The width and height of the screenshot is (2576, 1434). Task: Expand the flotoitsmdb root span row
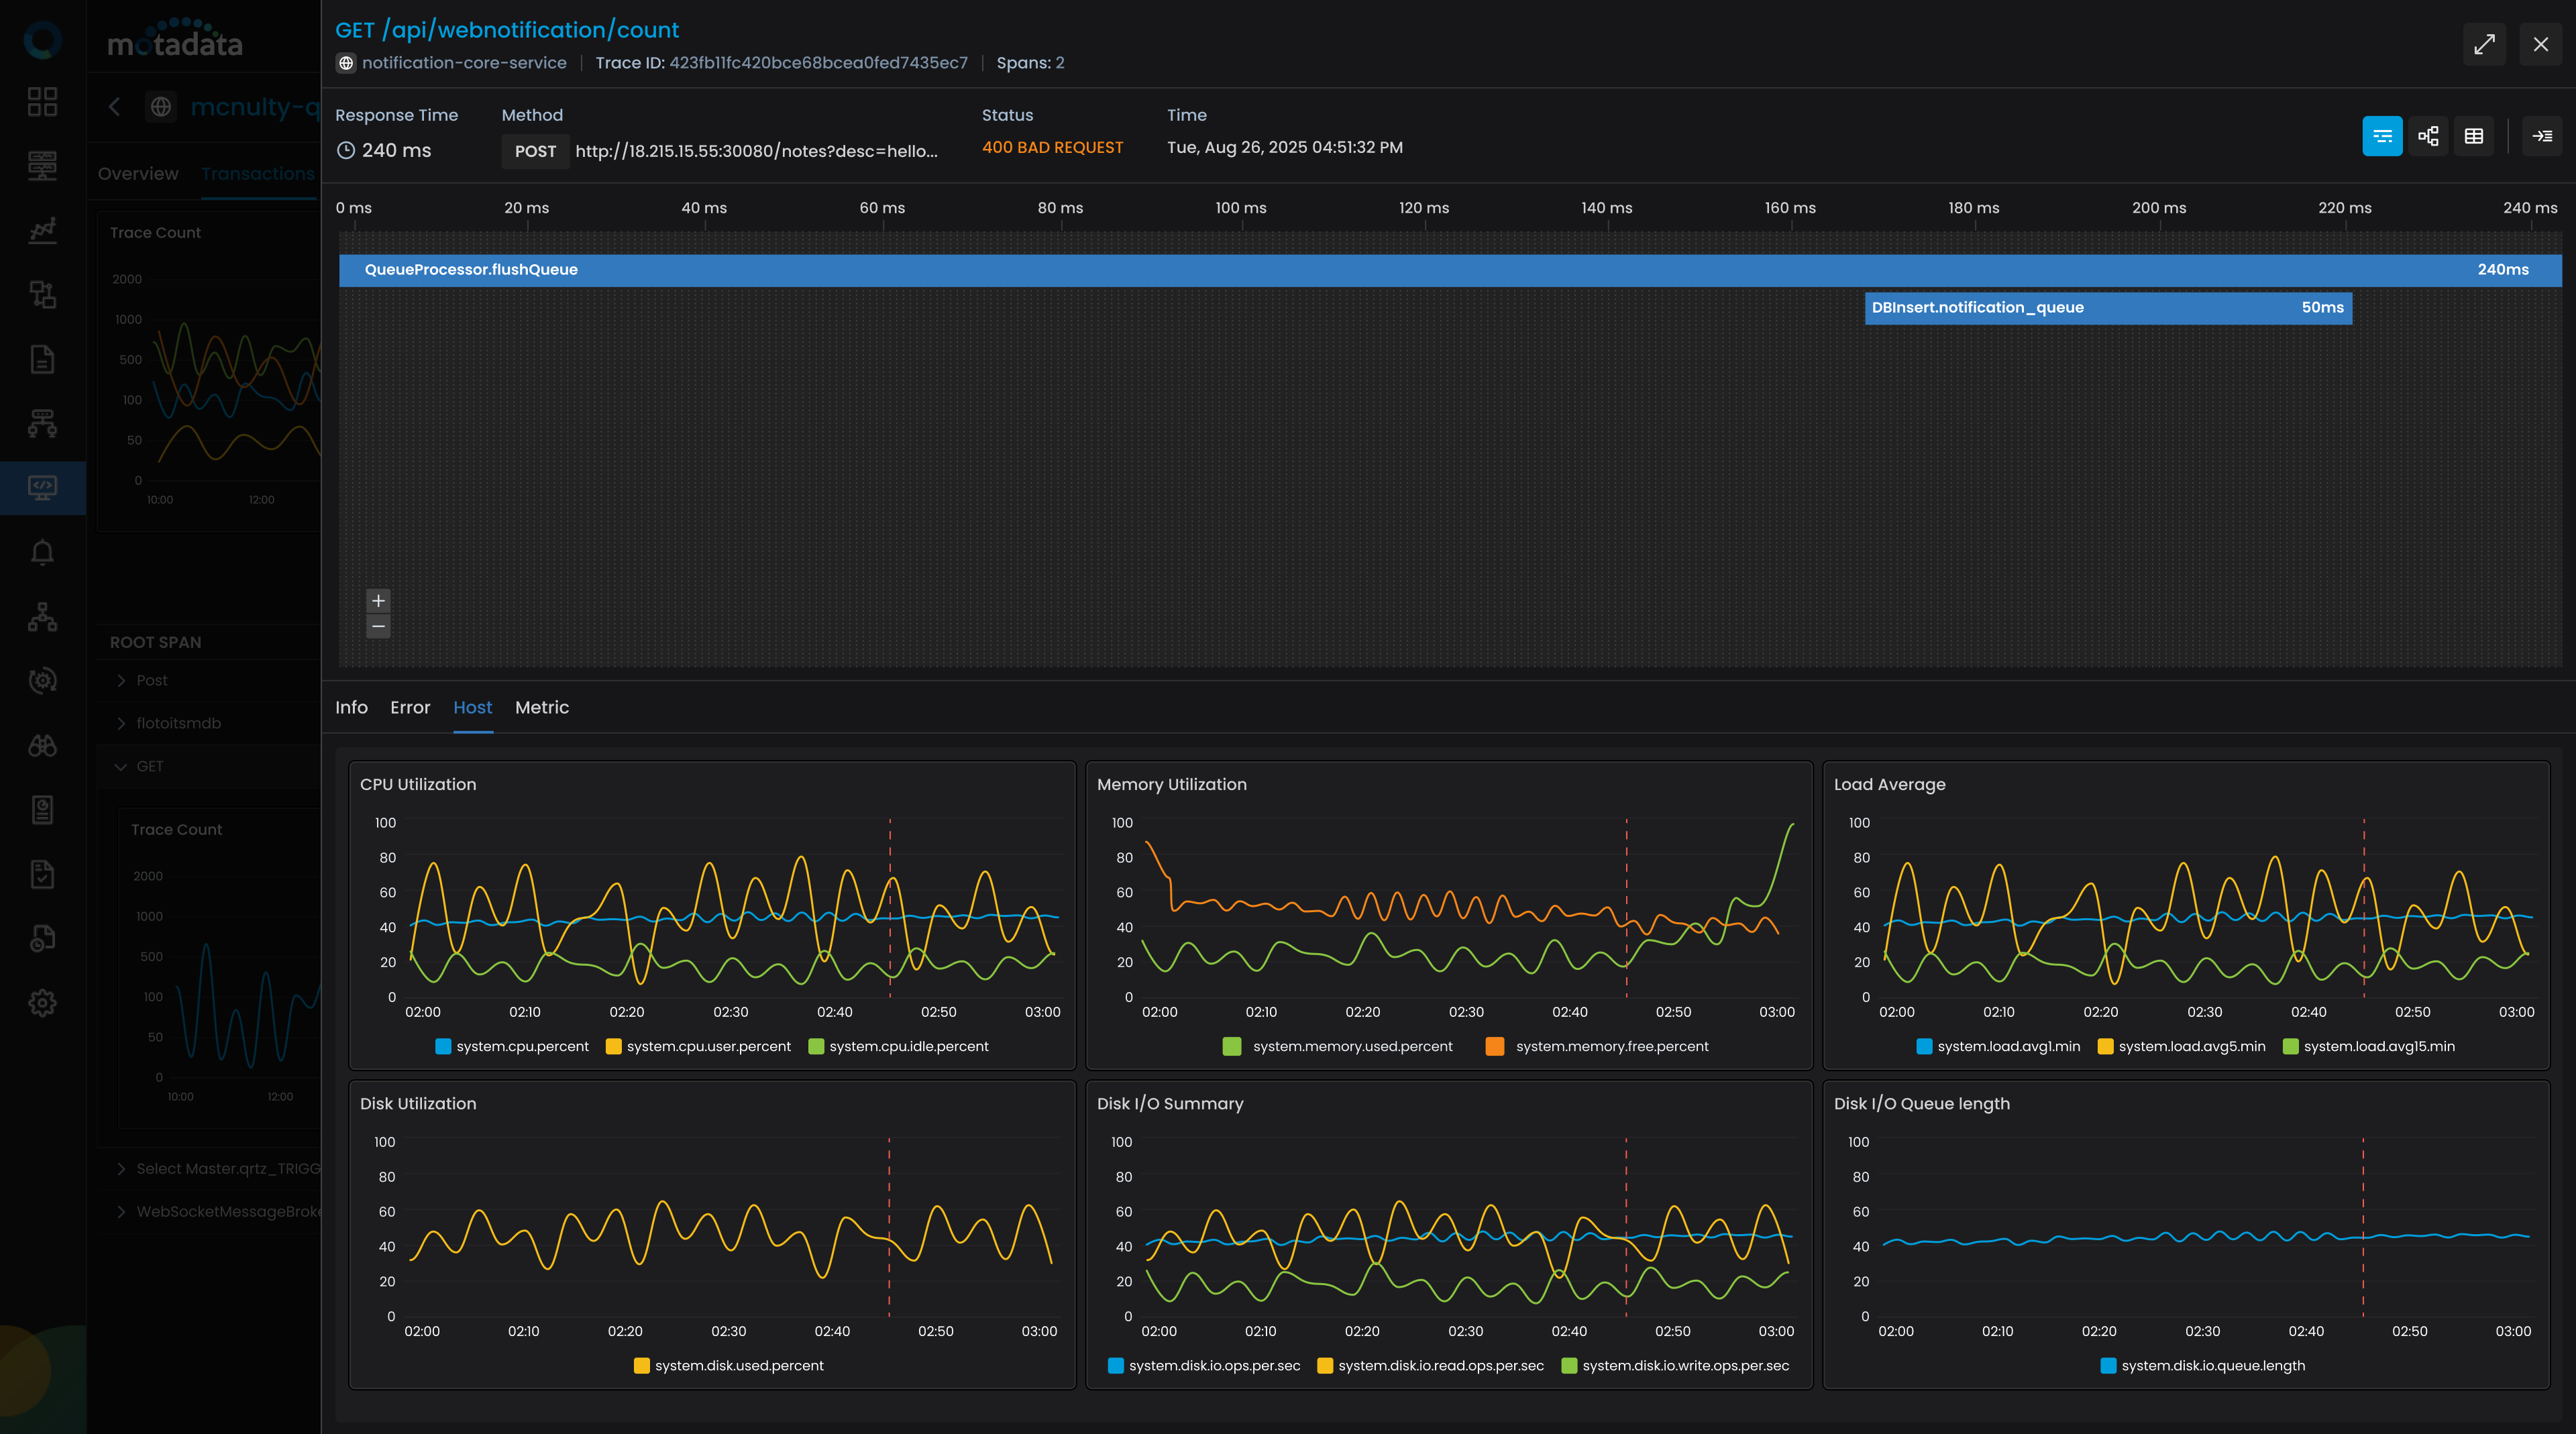[121, 723]
